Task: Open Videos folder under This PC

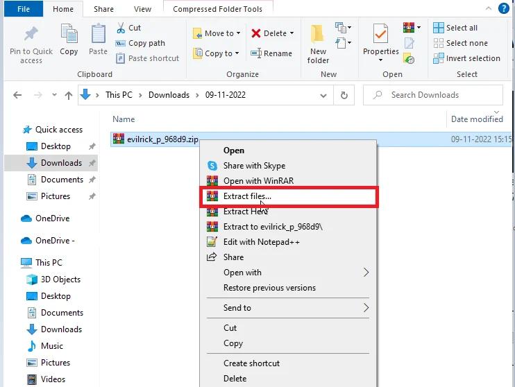Action: point(47,379)
